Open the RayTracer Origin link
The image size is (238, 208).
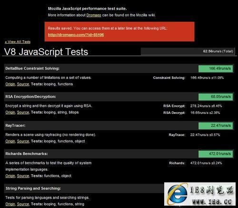(x=10, y=141)
